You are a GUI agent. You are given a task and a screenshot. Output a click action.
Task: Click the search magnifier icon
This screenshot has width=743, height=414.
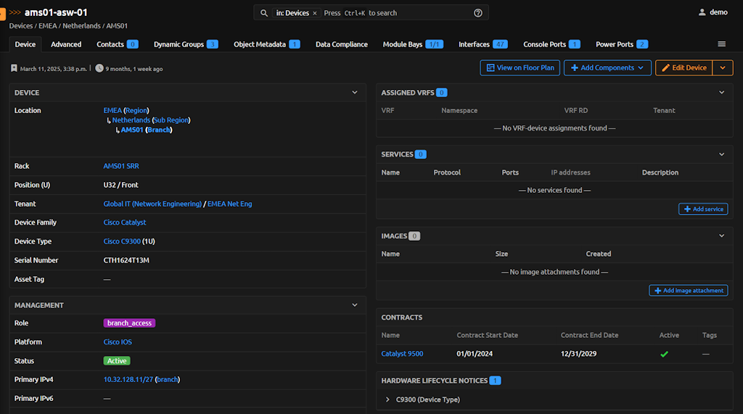[x=265, y=13]
